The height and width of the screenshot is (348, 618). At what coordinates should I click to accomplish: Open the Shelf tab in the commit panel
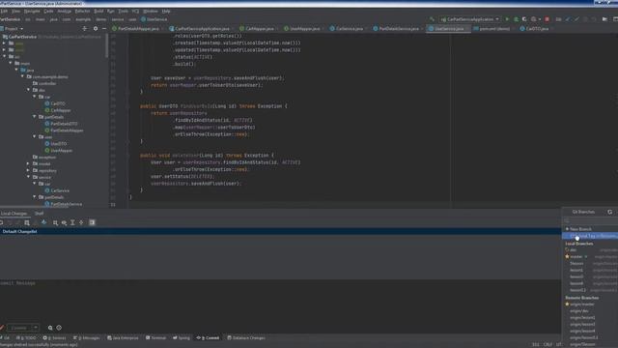click(x=39, y=214)
